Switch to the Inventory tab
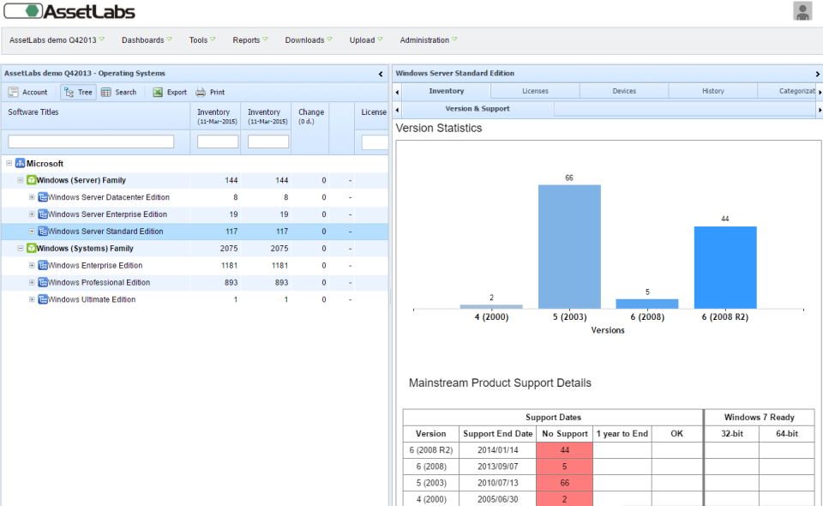The image size is (823, 506). click(446, 91)
